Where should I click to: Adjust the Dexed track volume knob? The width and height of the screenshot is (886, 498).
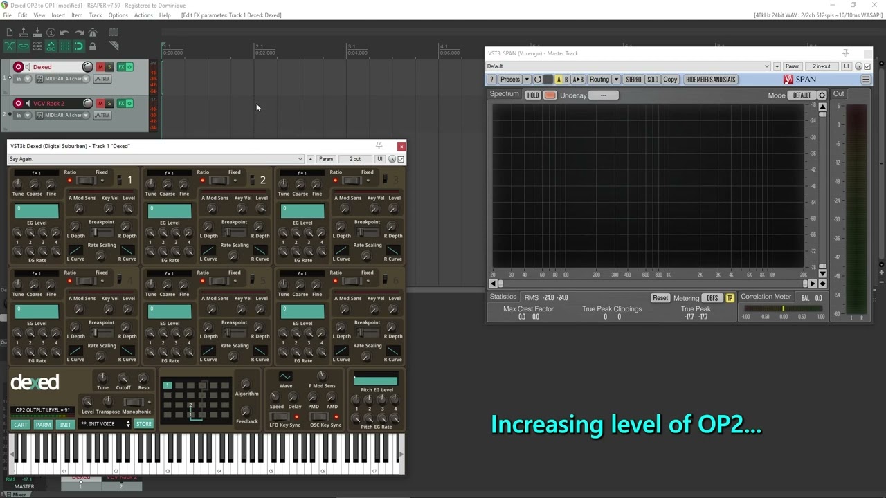click(x=87, y=66)
